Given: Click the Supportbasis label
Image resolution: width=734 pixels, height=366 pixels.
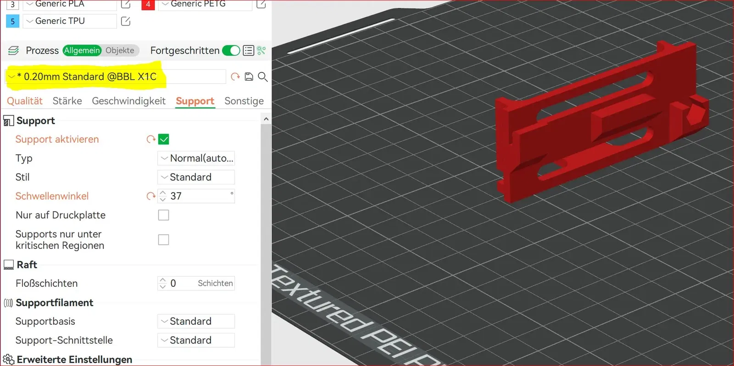Looking at the screenshot, I should [45, 322].
